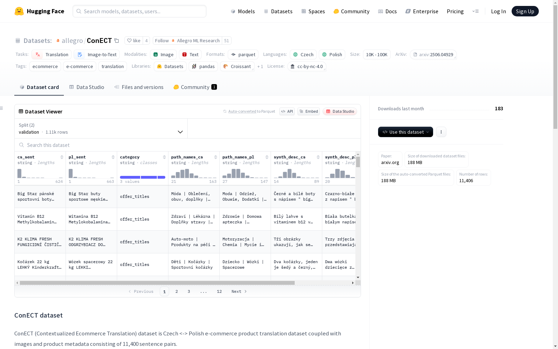Image resolution: width=558 pixels, height=349 pixels.
Task: Click the Embed button
Action: point(309,111)
